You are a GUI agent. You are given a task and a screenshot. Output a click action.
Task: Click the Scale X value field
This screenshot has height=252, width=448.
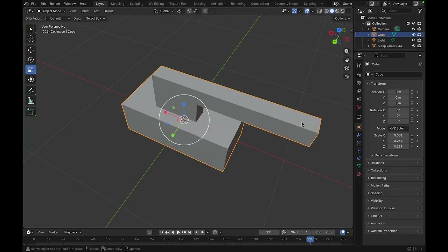click(x=398, y=135)
